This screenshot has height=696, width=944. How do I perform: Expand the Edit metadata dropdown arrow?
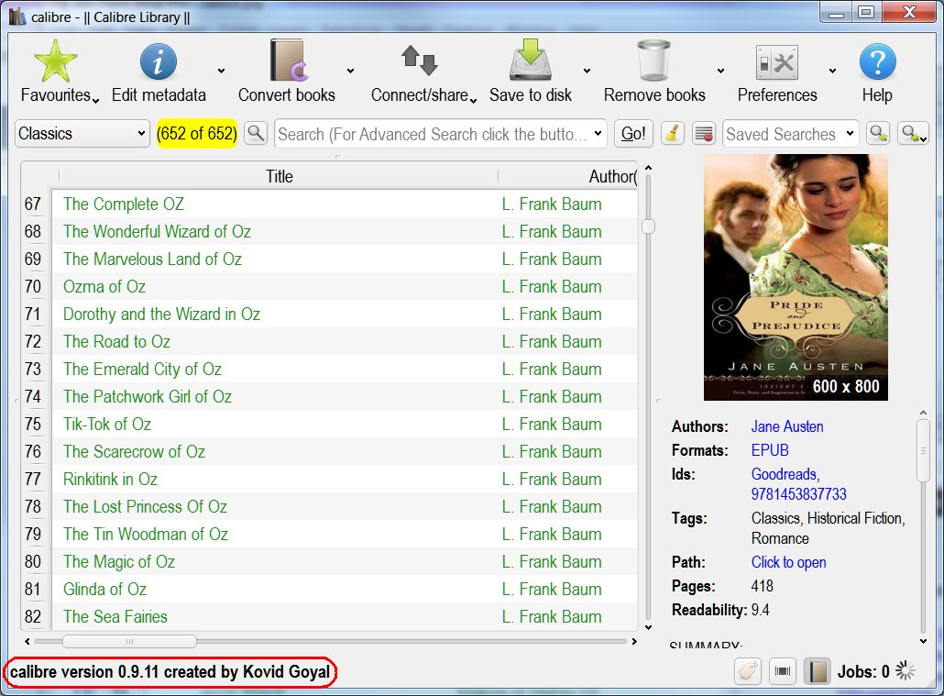coord(221,72)
